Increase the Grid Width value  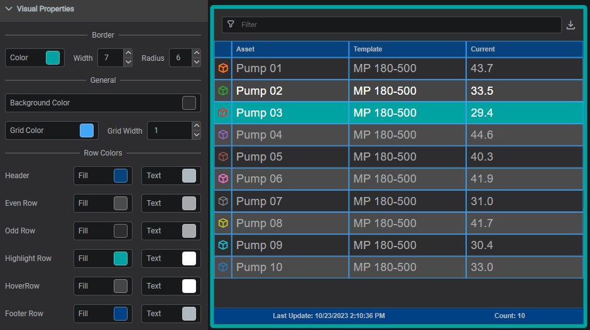tap(197, 126)
